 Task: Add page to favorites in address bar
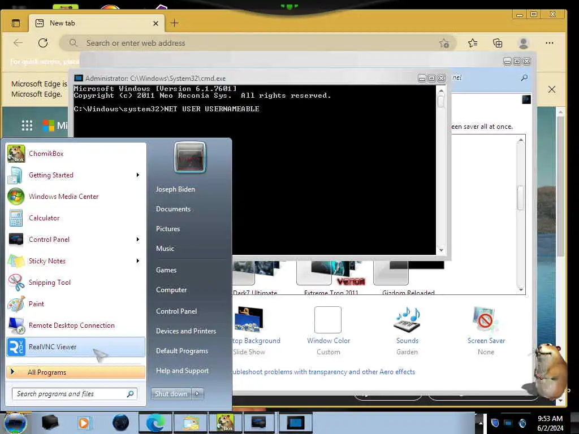pos(444,43)
